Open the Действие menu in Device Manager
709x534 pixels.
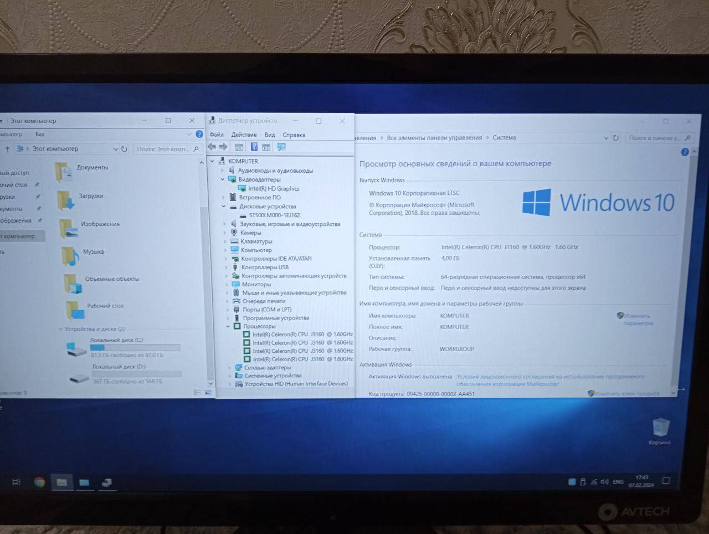(244, 135)
